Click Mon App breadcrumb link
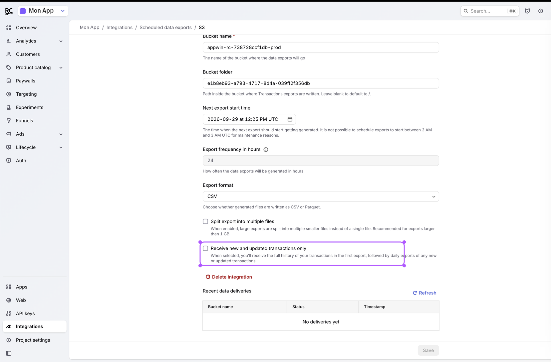The image size is (551, 362). (x=90, y=28)
